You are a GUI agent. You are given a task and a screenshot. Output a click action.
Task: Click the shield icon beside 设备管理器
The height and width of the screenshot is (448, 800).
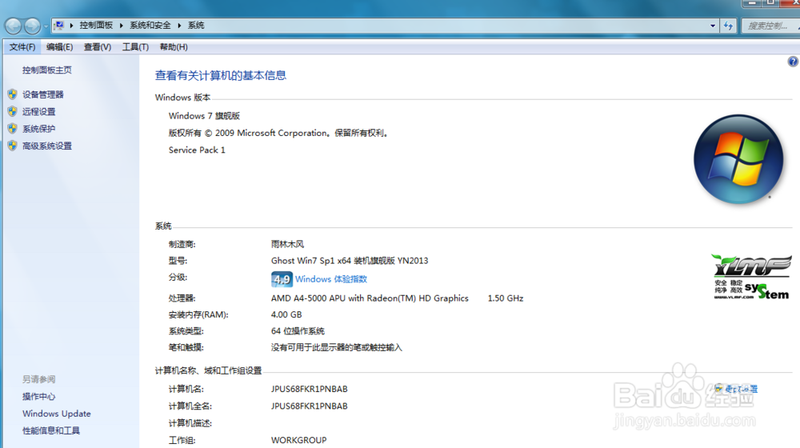pyautogui.click(x=13, y=94)
